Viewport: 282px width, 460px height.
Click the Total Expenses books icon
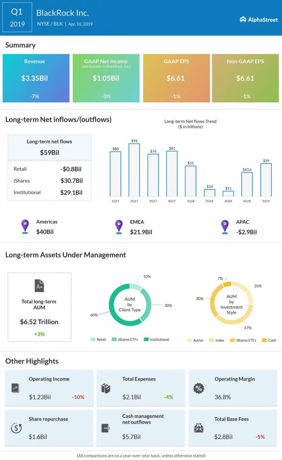106,389
